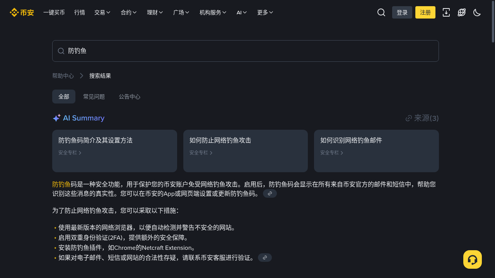Switch to the 常见问题 tab
This screenshot has height=278, width=495.
pos(94,97)
